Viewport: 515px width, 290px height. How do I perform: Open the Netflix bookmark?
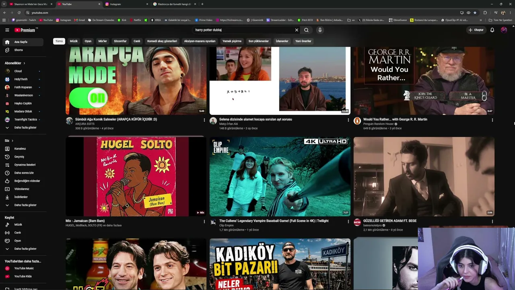[x=135, y=20]
